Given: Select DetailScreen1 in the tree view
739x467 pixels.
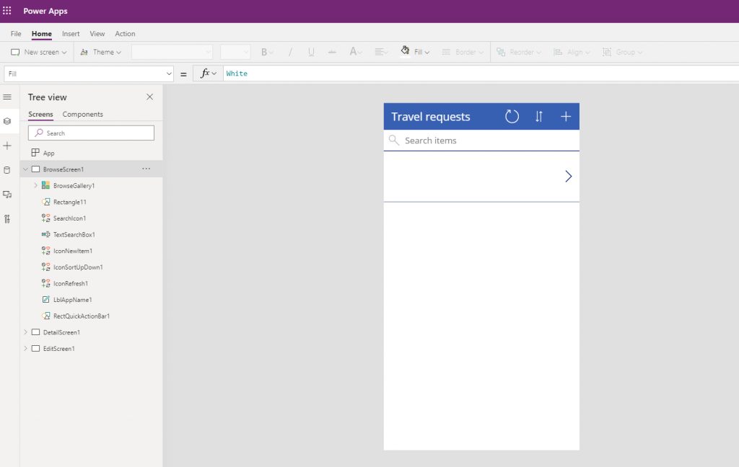Looking at the screenshot, I should click(x=61, y=332).
